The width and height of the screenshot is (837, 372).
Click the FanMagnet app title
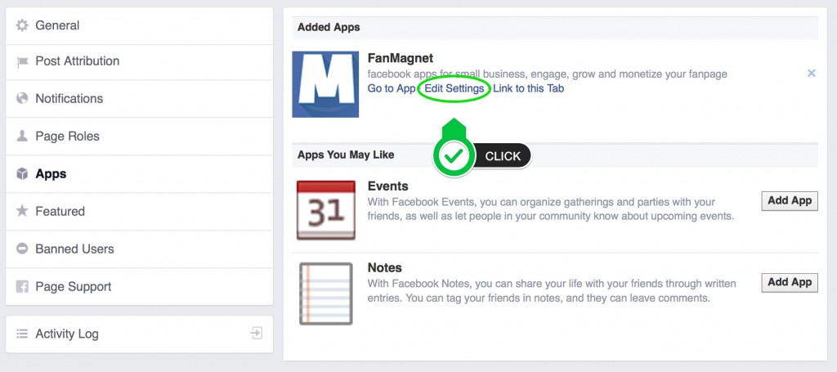pos(401,58)
